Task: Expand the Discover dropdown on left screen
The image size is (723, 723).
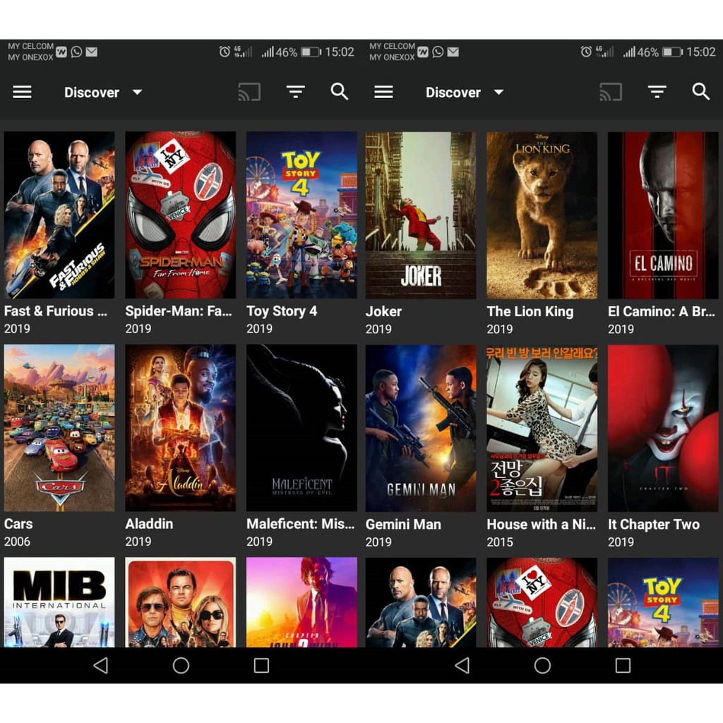Action: (103, 92)
